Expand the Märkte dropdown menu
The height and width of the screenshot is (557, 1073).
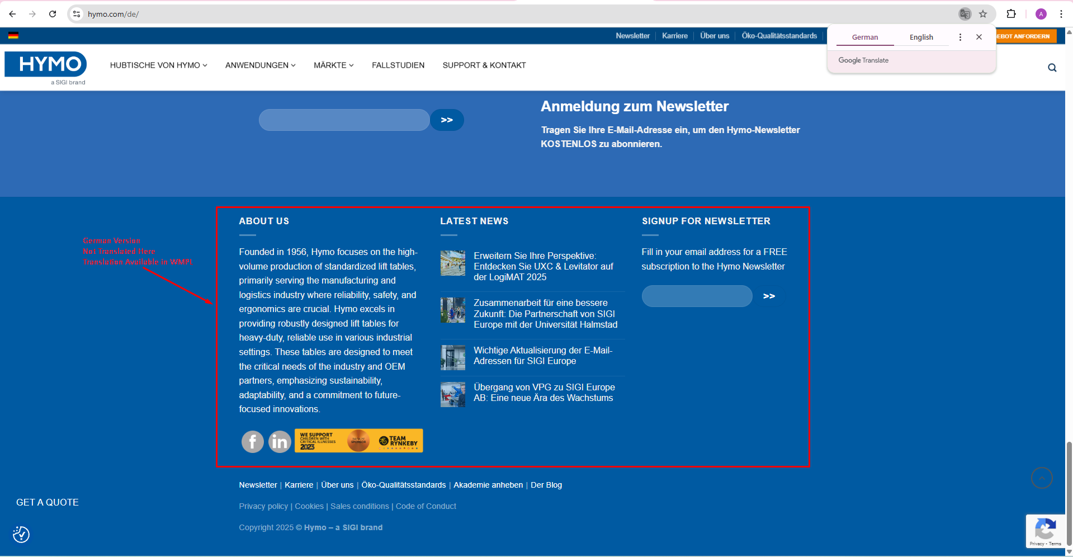(x=334, y=65)
